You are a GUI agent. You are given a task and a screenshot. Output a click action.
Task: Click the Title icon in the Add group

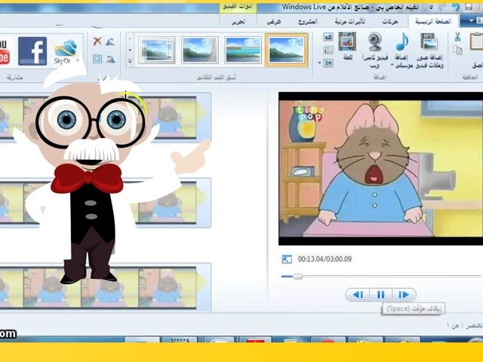pos(328,37)
